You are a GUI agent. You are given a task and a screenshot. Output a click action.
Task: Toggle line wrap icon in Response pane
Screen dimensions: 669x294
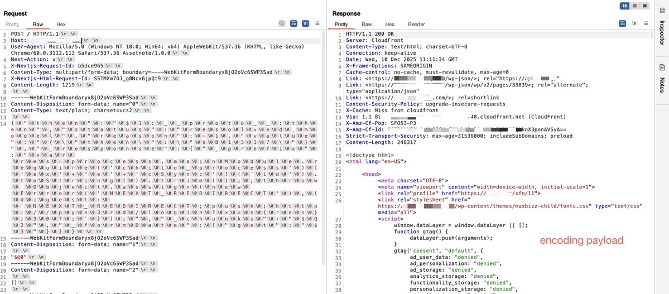pos(623,23)
